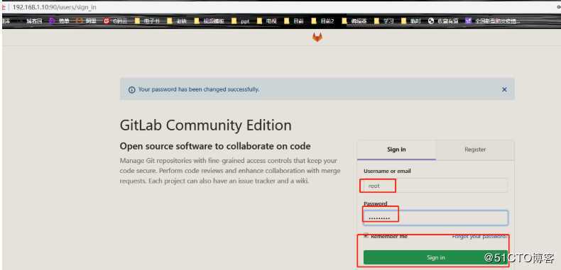561x270 pixels.
Task: Click the 'Your password has been changed successfully.' text
Action: point(199,89)
